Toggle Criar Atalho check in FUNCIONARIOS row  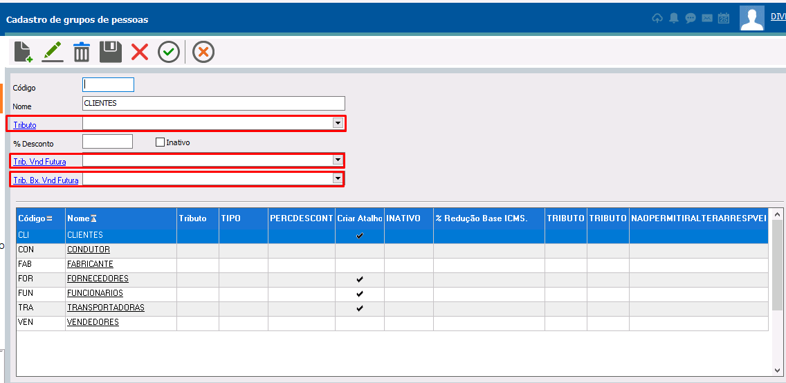click(359, 293)
